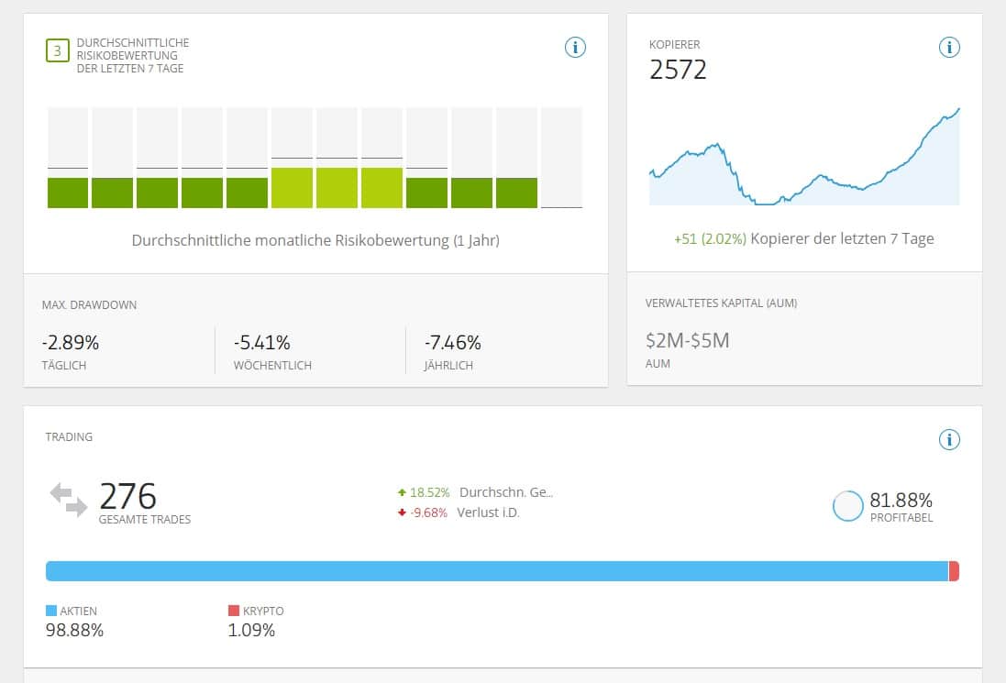Click the blue Aktien allocation bar

(x=495, y=571)
